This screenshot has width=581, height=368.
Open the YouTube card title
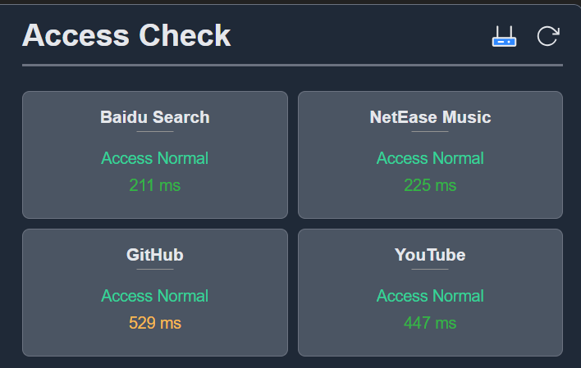coord(430,255)
